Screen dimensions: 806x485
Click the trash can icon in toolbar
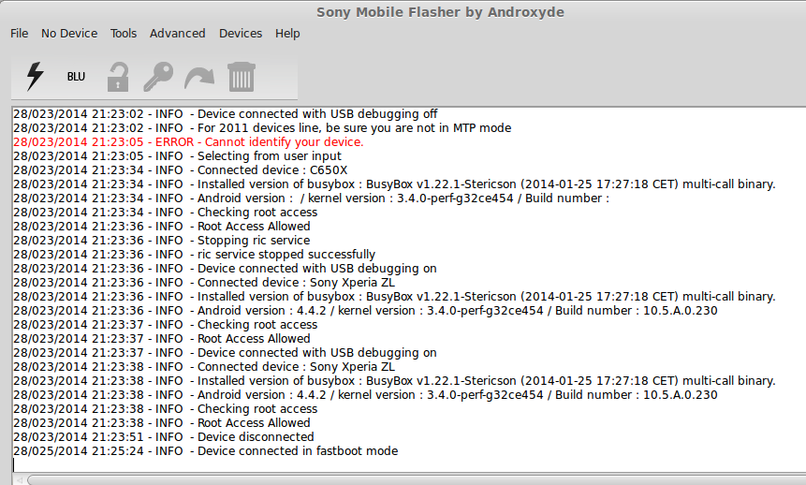pyautogui.click(x=242, y=77)
